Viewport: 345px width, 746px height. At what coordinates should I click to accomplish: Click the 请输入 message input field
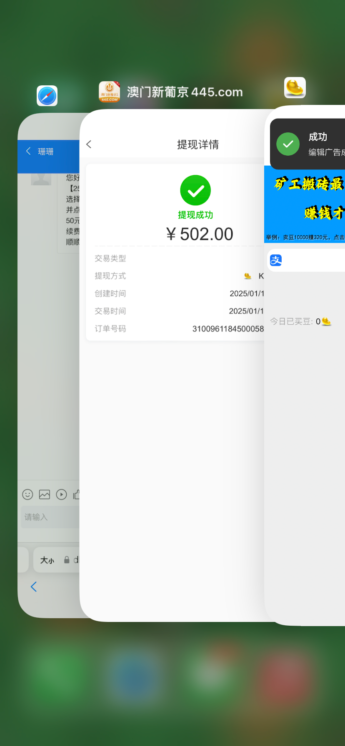pos(50,517)
